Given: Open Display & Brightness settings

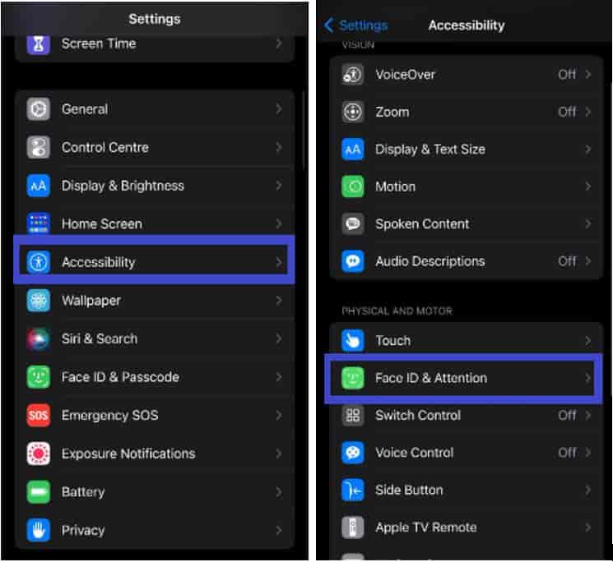Looking at the screenshot, I should [155, 186].
